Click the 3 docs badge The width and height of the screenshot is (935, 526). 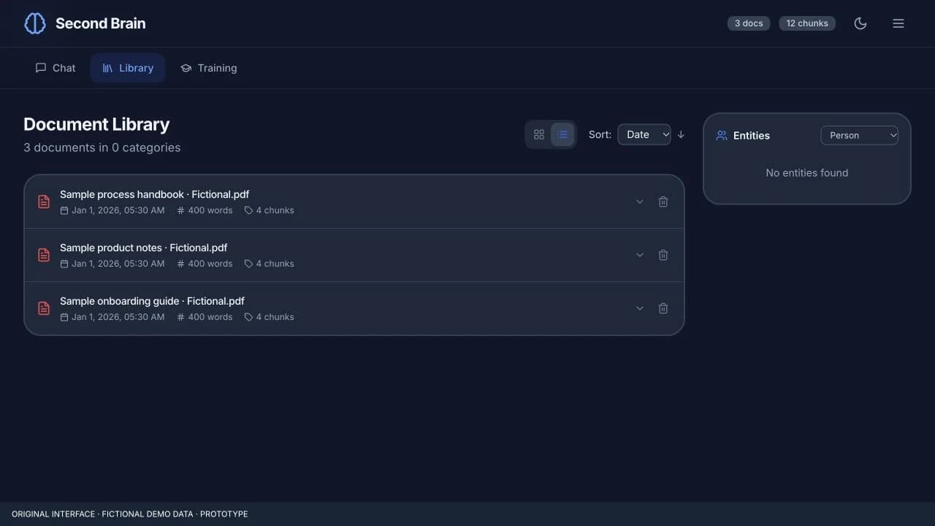point(749,23)
